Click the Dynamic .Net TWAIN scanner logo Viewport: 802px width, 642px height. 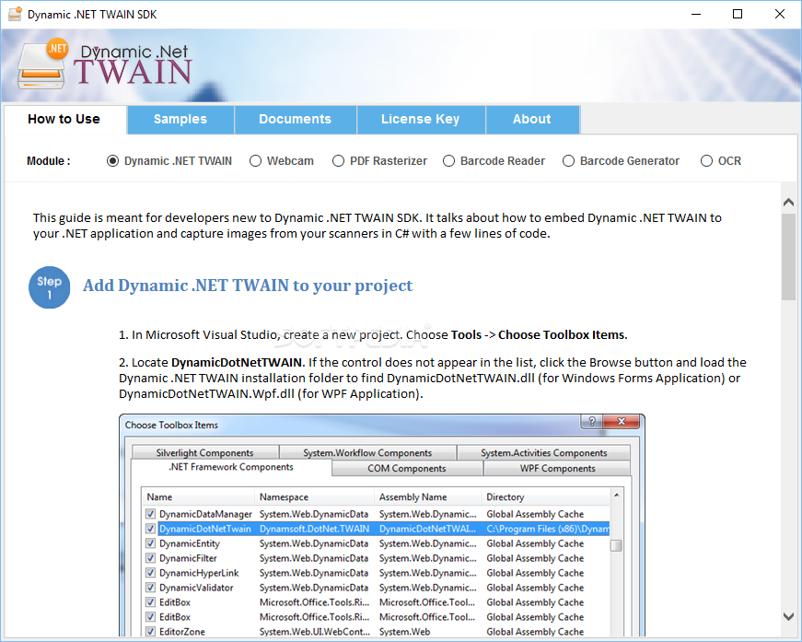pyautogui.click(x=43, y=64)
